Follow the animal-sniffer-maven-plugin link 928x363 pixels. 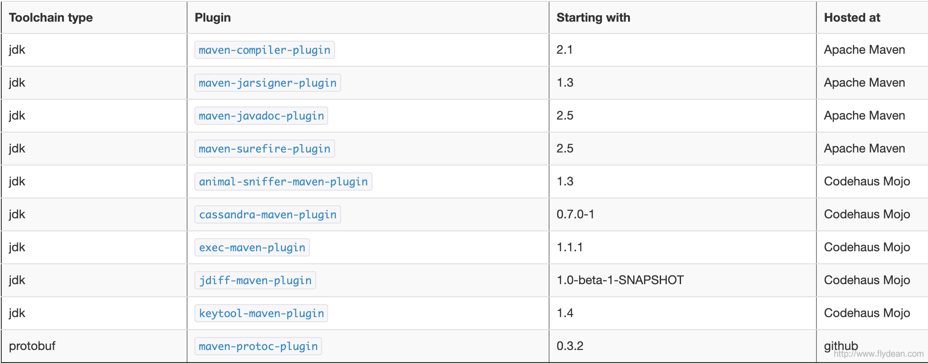coord(283,182)
